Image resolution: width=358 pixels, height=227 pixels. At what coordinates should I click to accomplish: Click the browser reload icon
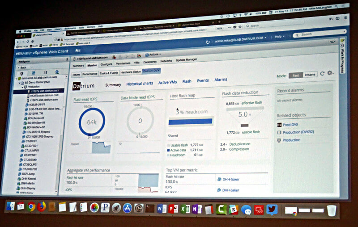click(28, 42)
